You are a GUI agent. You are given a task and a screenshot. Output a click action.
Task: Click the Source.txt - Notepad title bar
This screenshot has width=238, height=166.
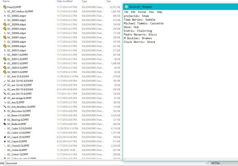tap(181, 7)
